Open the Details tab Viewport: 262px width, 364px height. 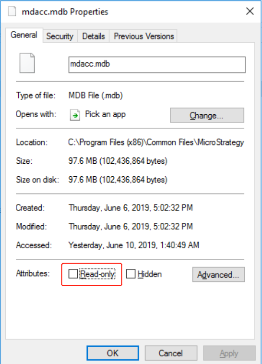pos(94,36)
